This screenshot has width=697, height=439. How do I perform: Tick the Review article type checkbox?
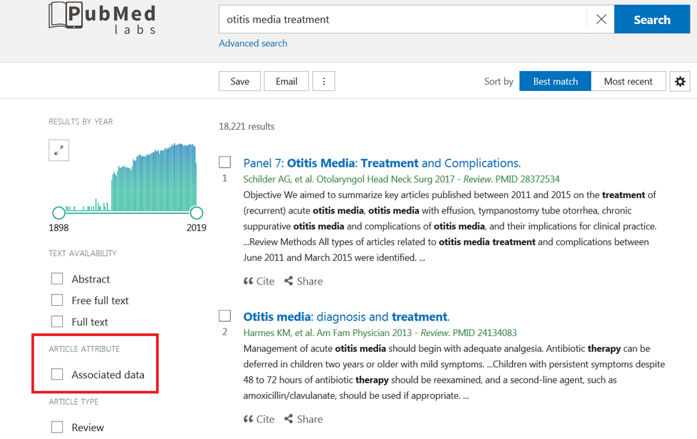coord(57,427)
